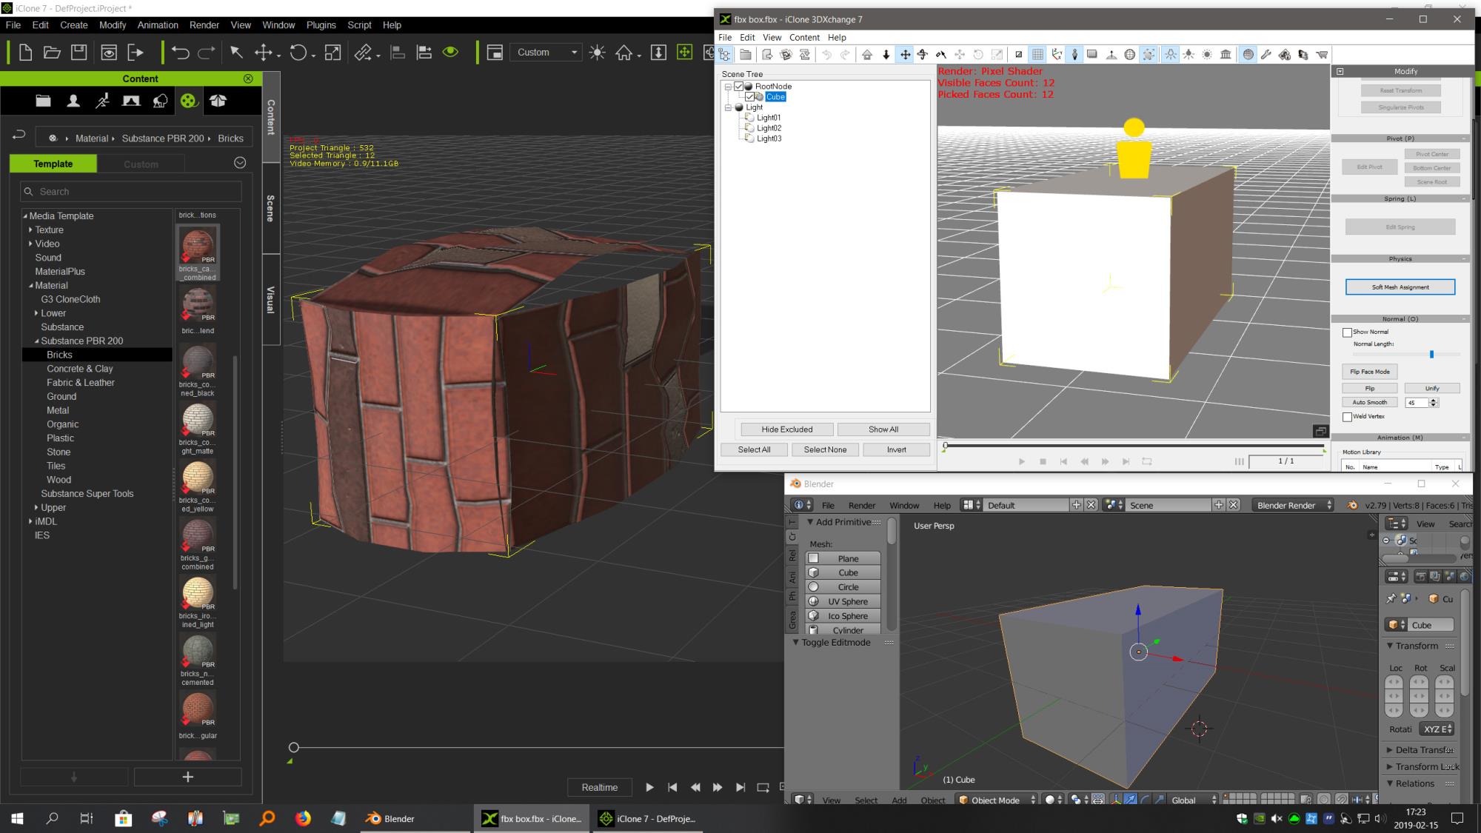
Task: Save project icon in iClone toolbar
Action: pyautogui.click(x=78, y=53)
